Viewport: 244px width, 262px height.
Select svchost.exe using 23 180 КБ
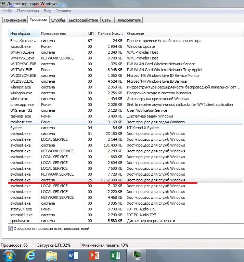pos(126,134)
